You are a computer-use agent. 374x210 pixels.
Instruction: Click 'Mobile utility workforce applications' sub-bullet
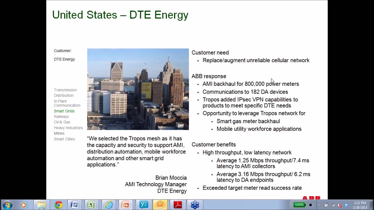coord(259,129)
